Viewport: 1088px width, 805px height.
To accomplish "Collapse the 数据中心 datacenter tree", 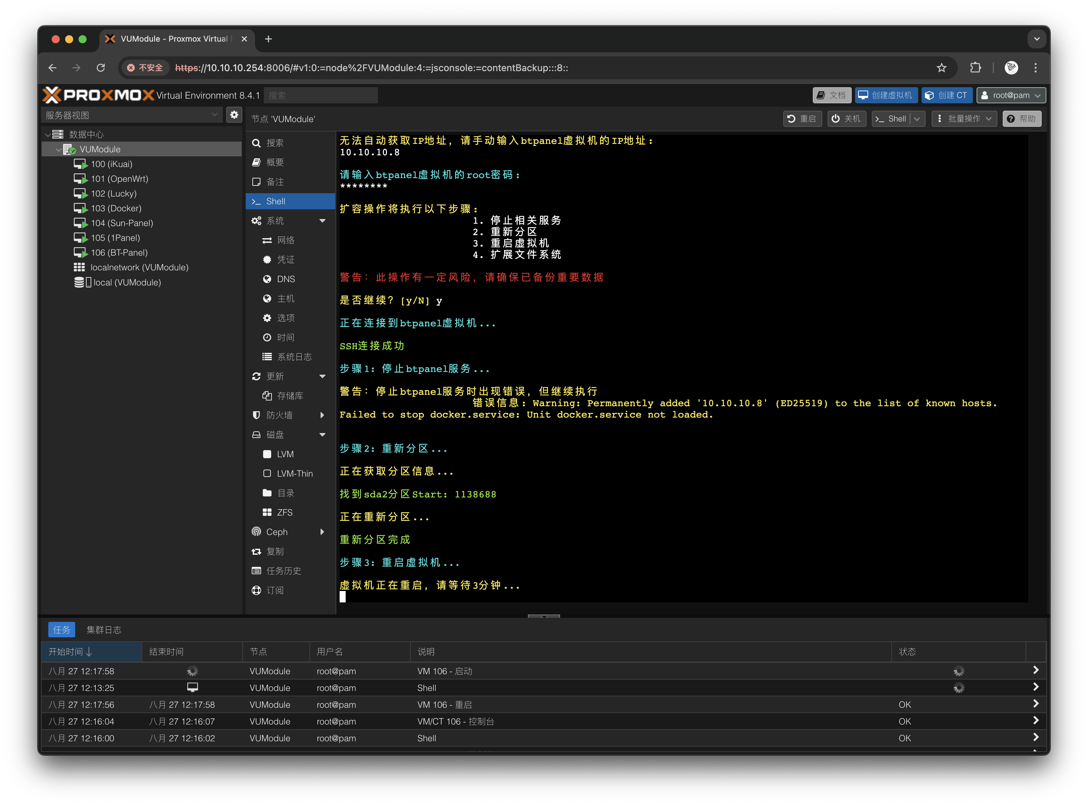I will pos(48,135).
